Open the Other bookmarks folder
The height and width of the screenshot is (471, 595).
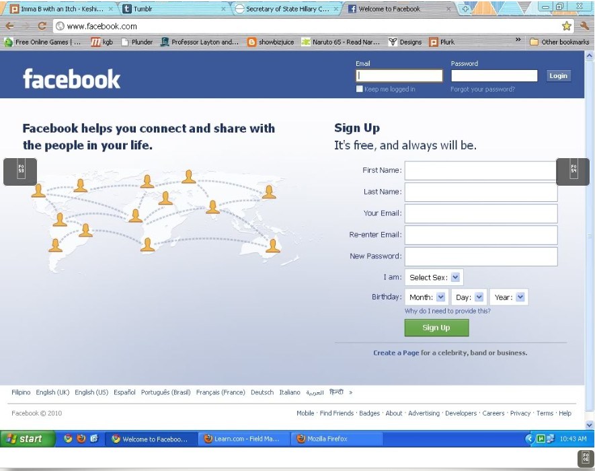point(559,42)
